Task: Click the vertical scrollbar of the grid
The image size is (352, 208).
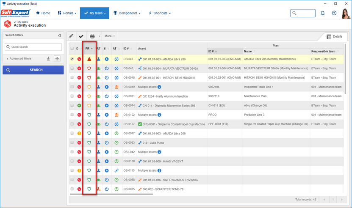Action: [x=345, y=69]
